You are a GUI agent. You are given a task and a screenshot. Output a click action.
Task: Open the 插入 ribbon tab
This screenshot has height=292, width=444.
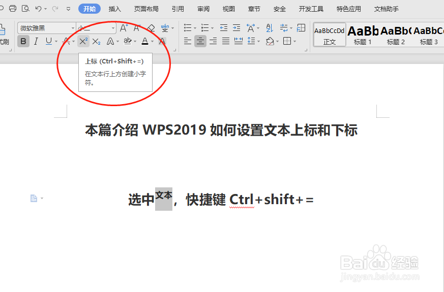[114, 9]
